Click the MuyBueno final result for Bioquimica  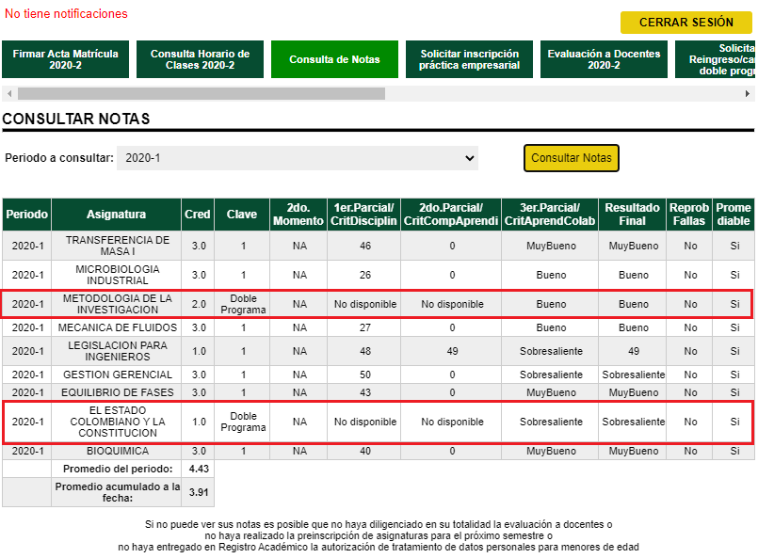pyautogui.click(x=634, y=451)
